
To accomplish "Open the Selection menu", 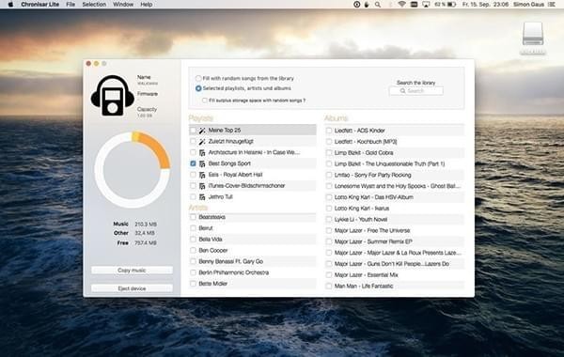I will tap(94, 5).
